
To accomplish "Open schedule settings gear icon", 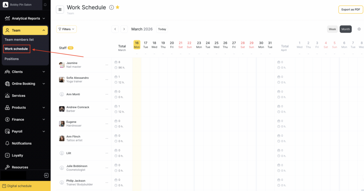I will (359, 29).
